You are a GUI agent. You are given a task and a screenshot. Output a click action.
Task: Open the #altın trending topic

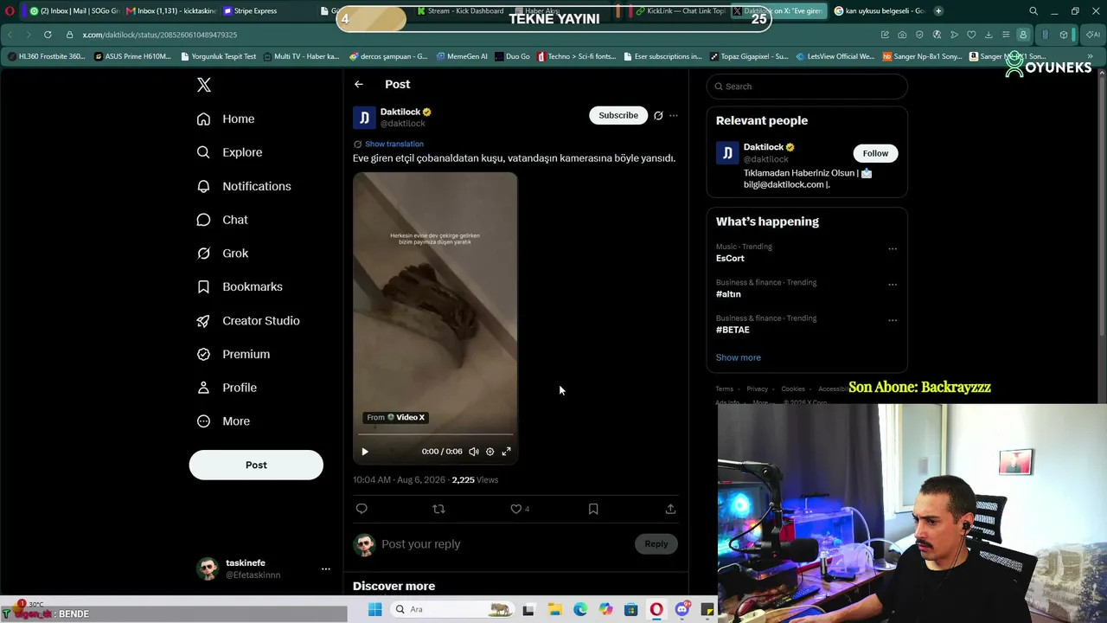pos(728,294)
